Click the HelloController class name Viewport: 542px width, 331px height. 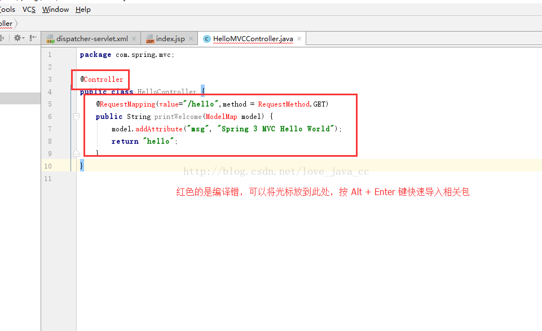[166, 91]
